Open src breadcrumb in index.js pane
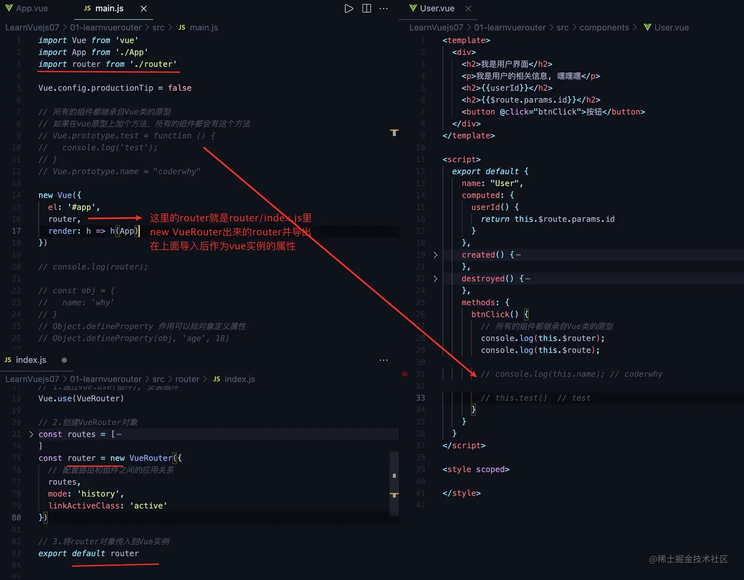This screenshot has width=744, height=580. click(158, 379)
